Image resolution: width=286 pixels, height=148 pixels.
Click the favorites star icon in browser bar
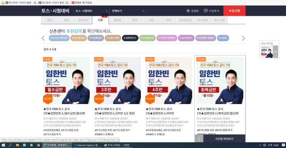coord(2,3)
